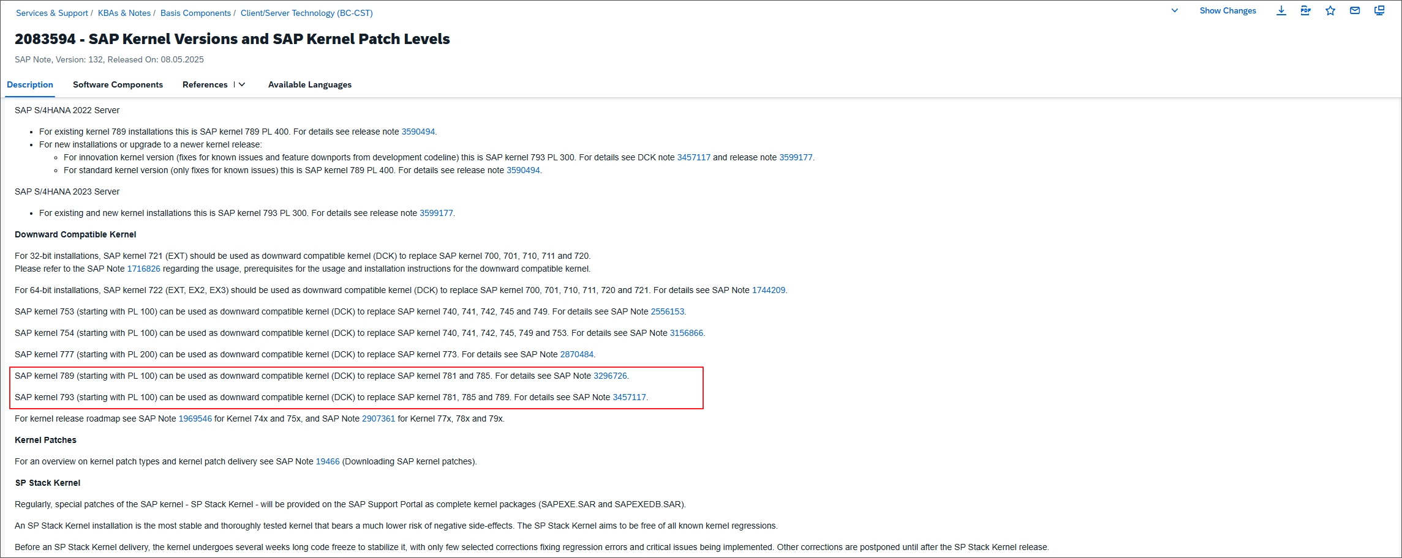Open the Available Languages tab
The width and height of the screenshot is (1402, 558).
pyautogui.click(x=310, y=84)
